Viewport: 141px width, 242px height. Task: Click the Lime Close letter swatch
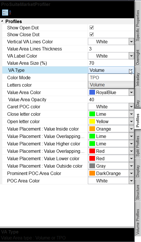click(x=92, y=114)
